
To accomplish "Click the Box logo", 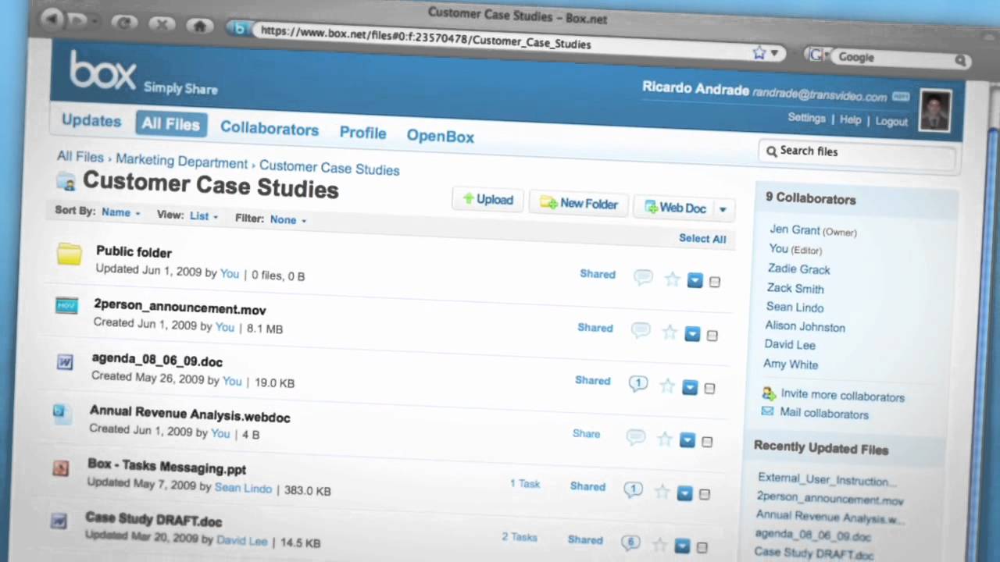I will click(102, 71).
